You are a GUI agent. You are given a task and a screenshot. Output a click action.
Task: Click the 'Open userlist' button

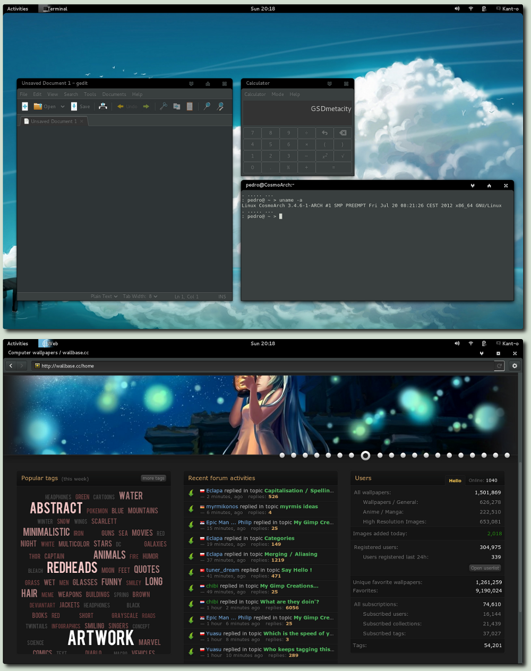click(x=485, y=568)
